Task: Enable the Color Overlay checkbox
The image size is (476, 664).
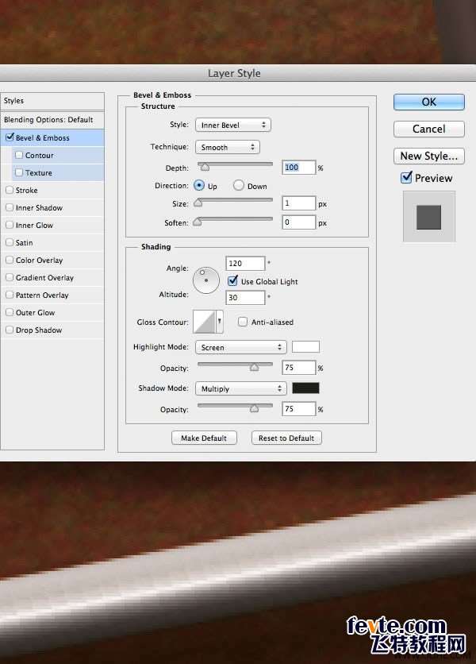Action: click(10, 260)
